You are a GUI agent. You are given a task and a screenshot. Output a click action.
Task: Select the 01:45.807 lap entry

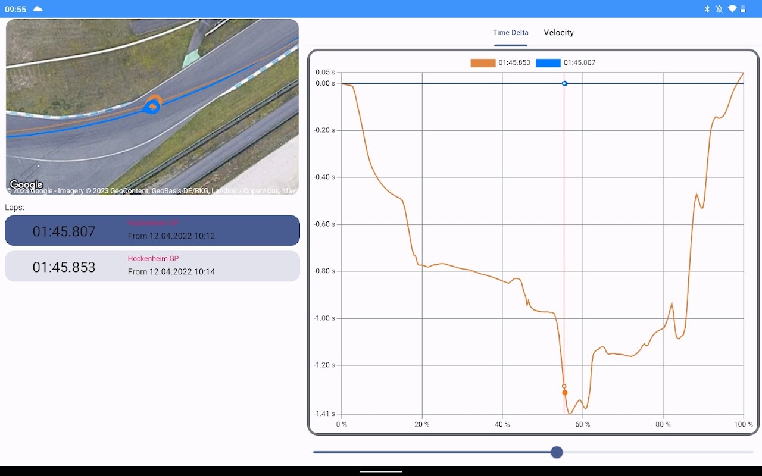click(x=152, y=231)
